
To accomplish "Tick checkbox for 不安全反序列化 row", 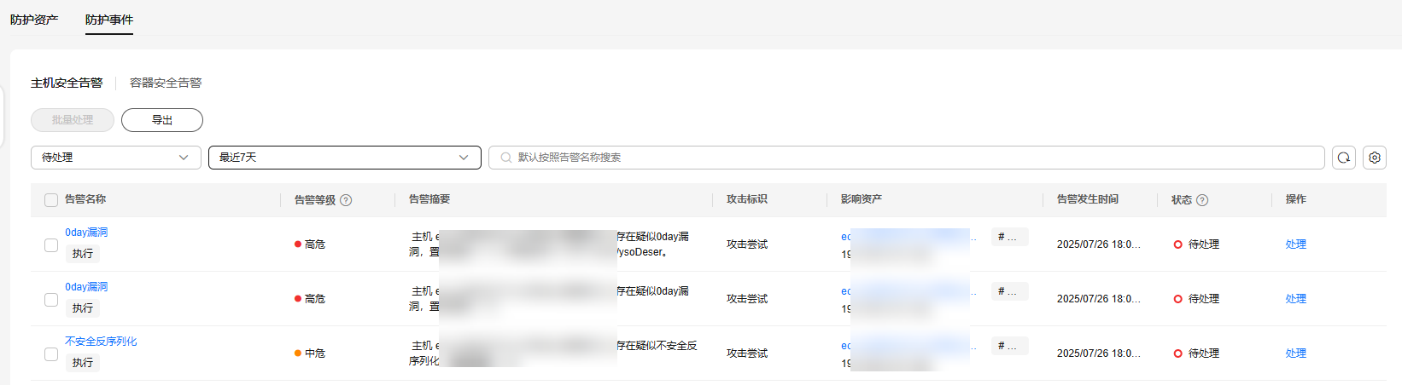I will 51,353.
